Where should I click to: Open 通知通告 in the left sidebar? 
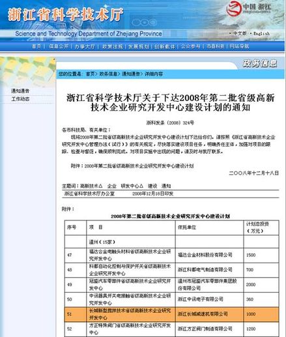click(20, 91)
